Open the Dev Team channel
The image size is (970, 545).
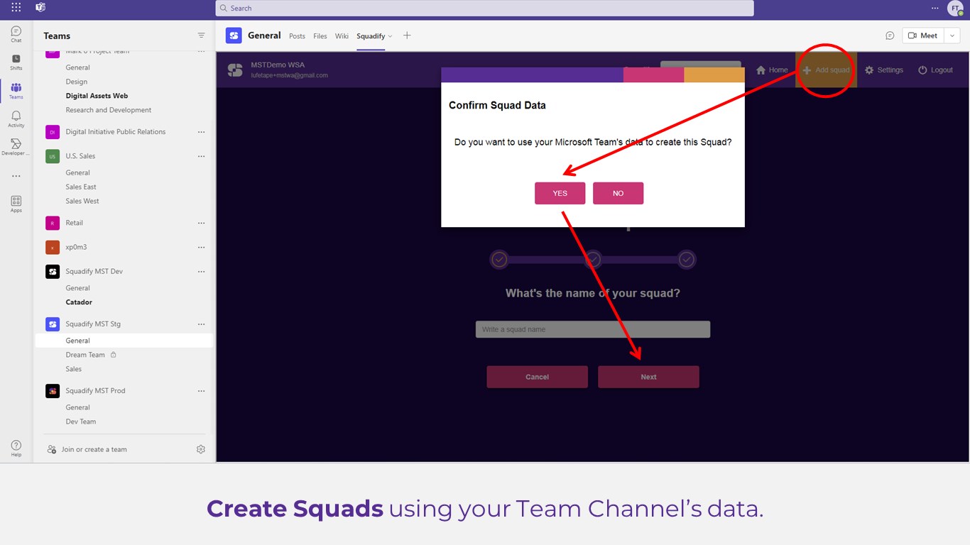81,422
